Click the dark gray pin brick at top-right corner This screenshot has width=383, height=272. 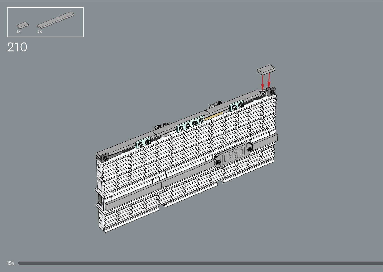coord(272,92)
